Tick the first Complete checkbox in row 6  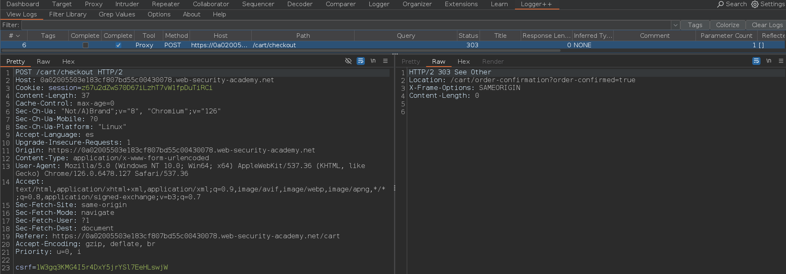pos(86,45)
